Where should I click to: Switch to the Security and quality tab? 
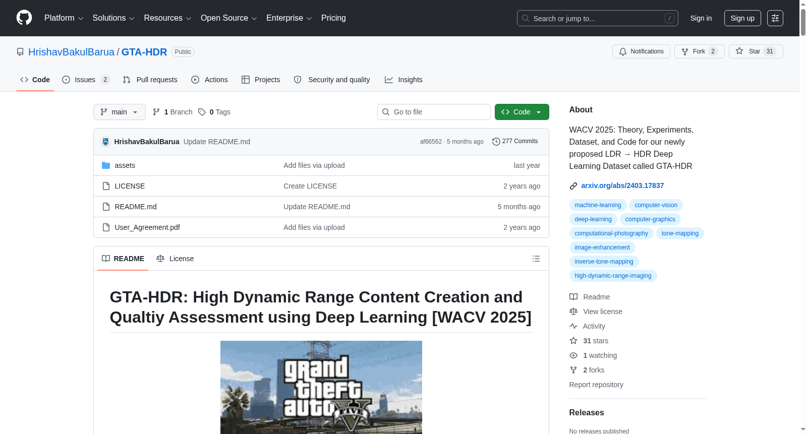point(332,80)
